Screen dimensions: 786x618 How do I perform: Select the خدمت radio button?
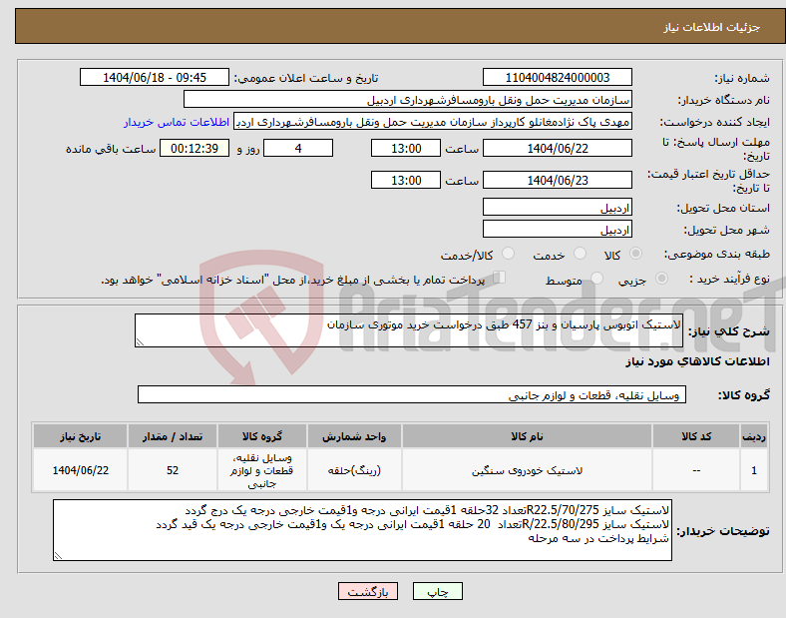pos(580,254)
